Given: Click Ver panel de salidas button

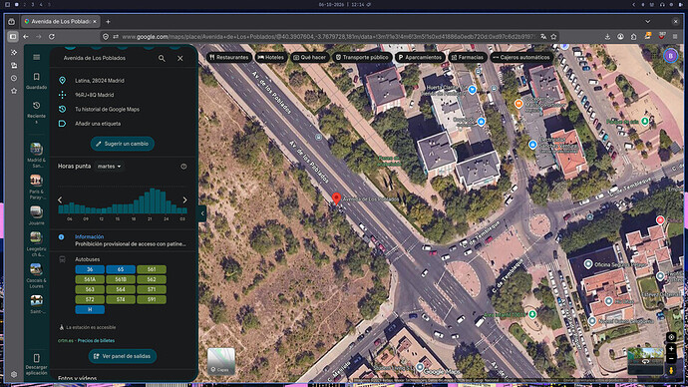Looking at the screenshot, I should 123,356.
